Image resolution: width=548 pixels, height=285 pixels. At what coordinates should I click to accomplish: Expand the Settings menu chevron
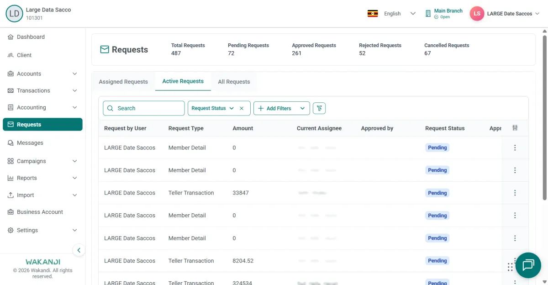pos(75,231)
